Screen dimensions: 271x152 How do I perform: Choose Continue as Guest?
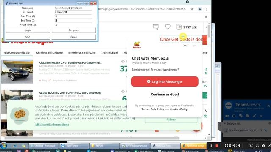coord(165,94)
